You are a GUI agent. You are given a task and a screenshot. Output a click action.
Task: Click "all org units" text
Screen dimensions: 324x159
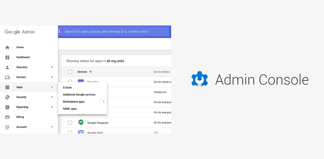point(115,61)
